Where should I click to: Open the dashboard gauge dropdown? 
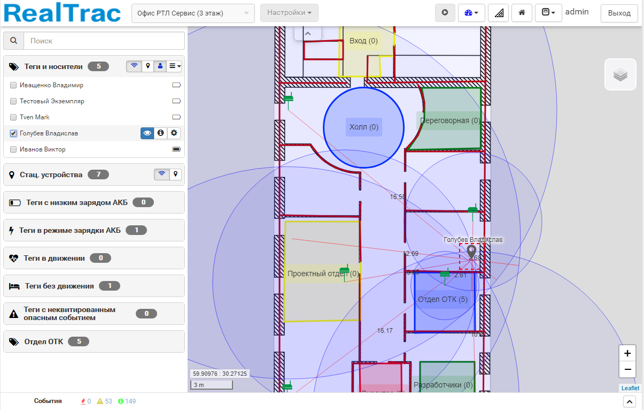[x=471, y=13]
